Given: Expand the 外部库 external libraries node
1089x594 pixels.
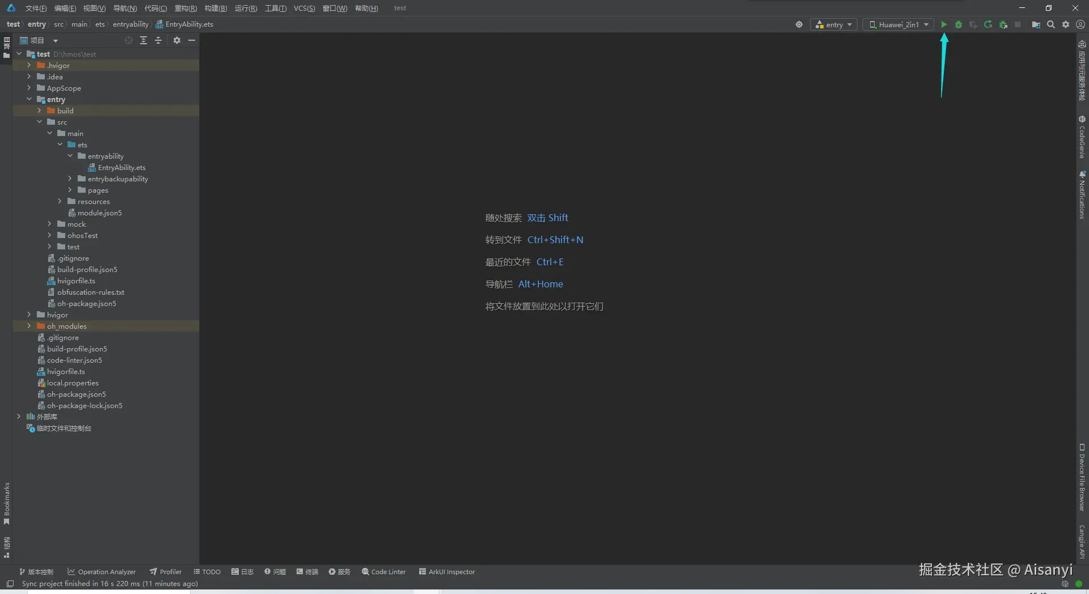Looking at the screenshot, I should (19, 417).
